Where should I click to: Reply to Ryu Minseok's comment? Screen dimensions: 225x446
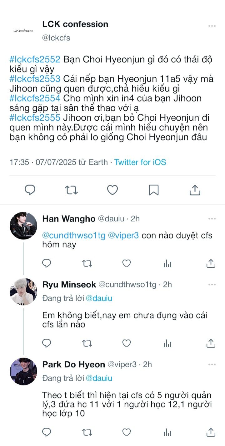(47, 344)
